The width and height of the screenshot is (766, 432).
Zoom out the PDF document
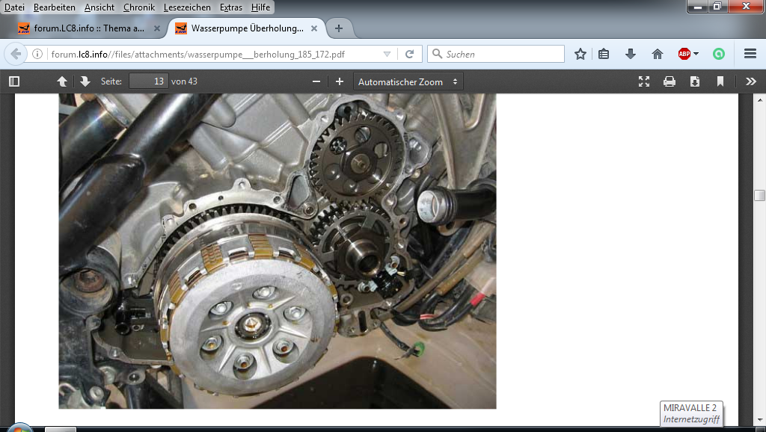[x=316, y=81]
